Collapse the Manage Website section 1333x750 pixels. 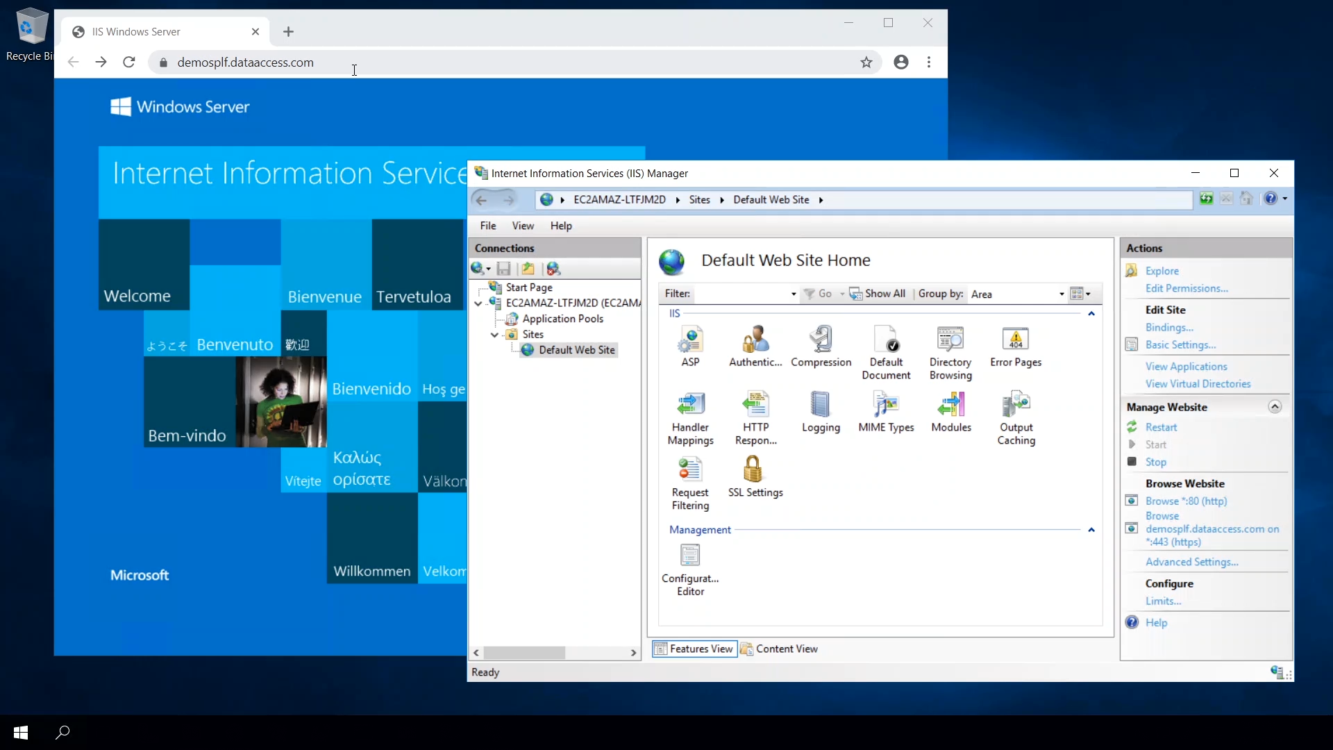pyautogui.click(x=1275, y=407)
